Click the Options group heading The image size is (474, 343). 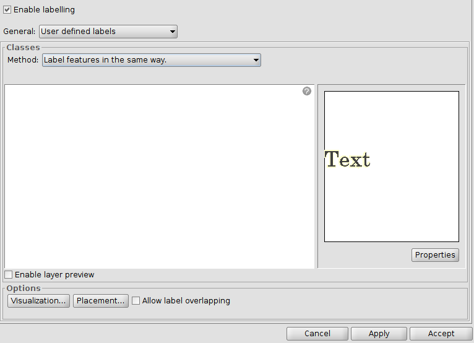(x=24, y=289)
